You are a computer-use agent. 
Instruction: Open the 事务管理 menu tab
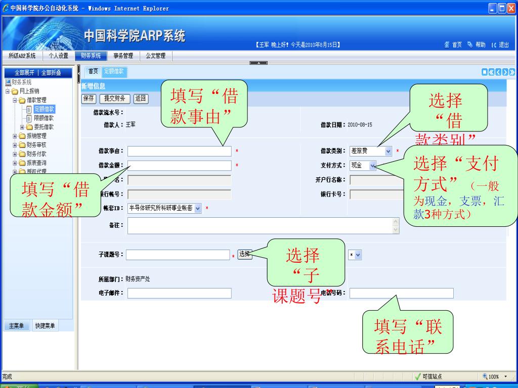click(123, 56)
